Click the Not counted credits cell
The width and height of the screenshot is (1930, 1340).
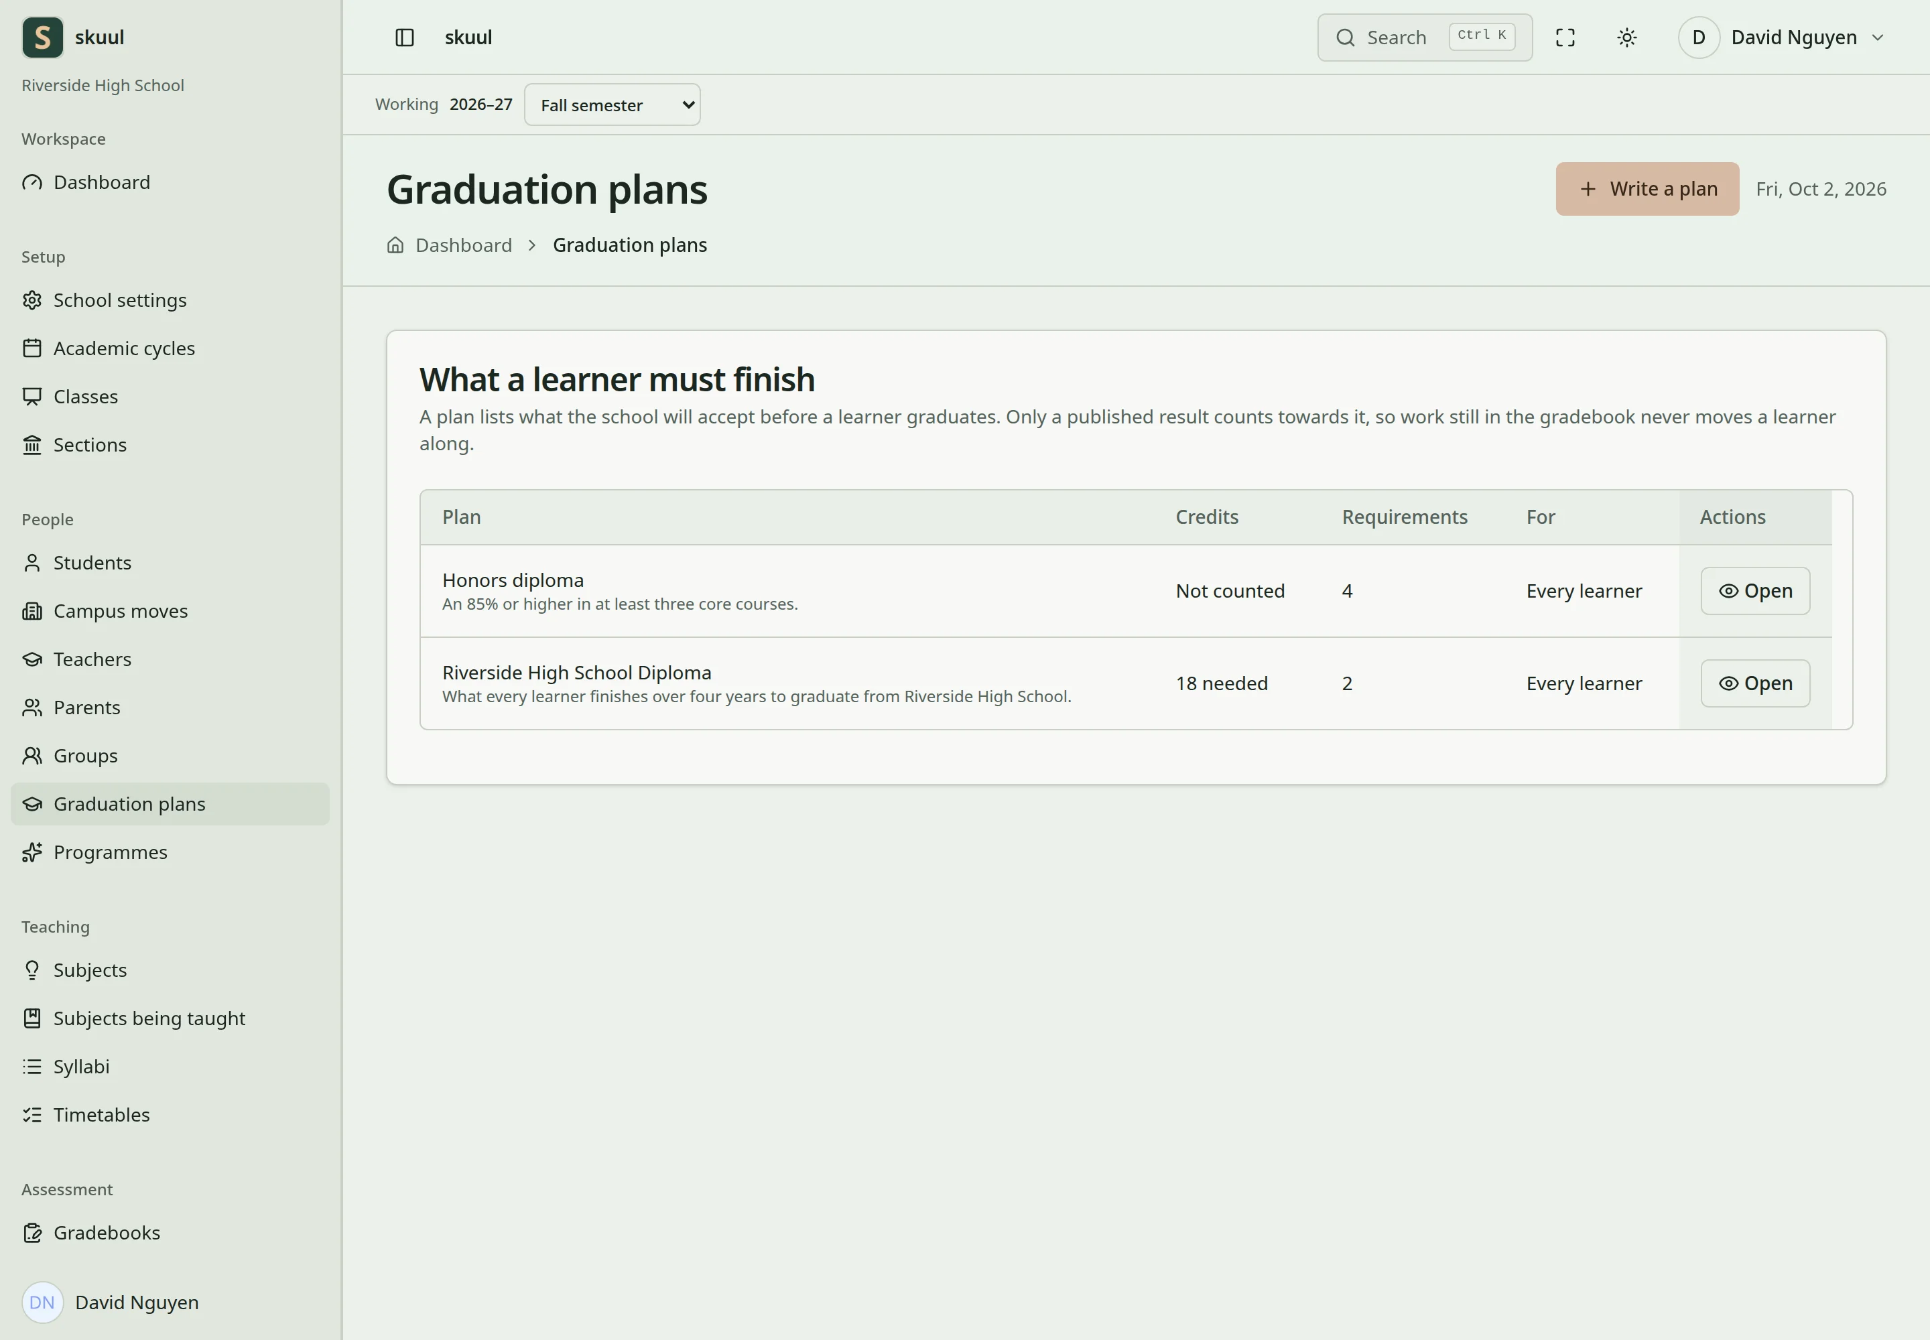pos(1230,591)
